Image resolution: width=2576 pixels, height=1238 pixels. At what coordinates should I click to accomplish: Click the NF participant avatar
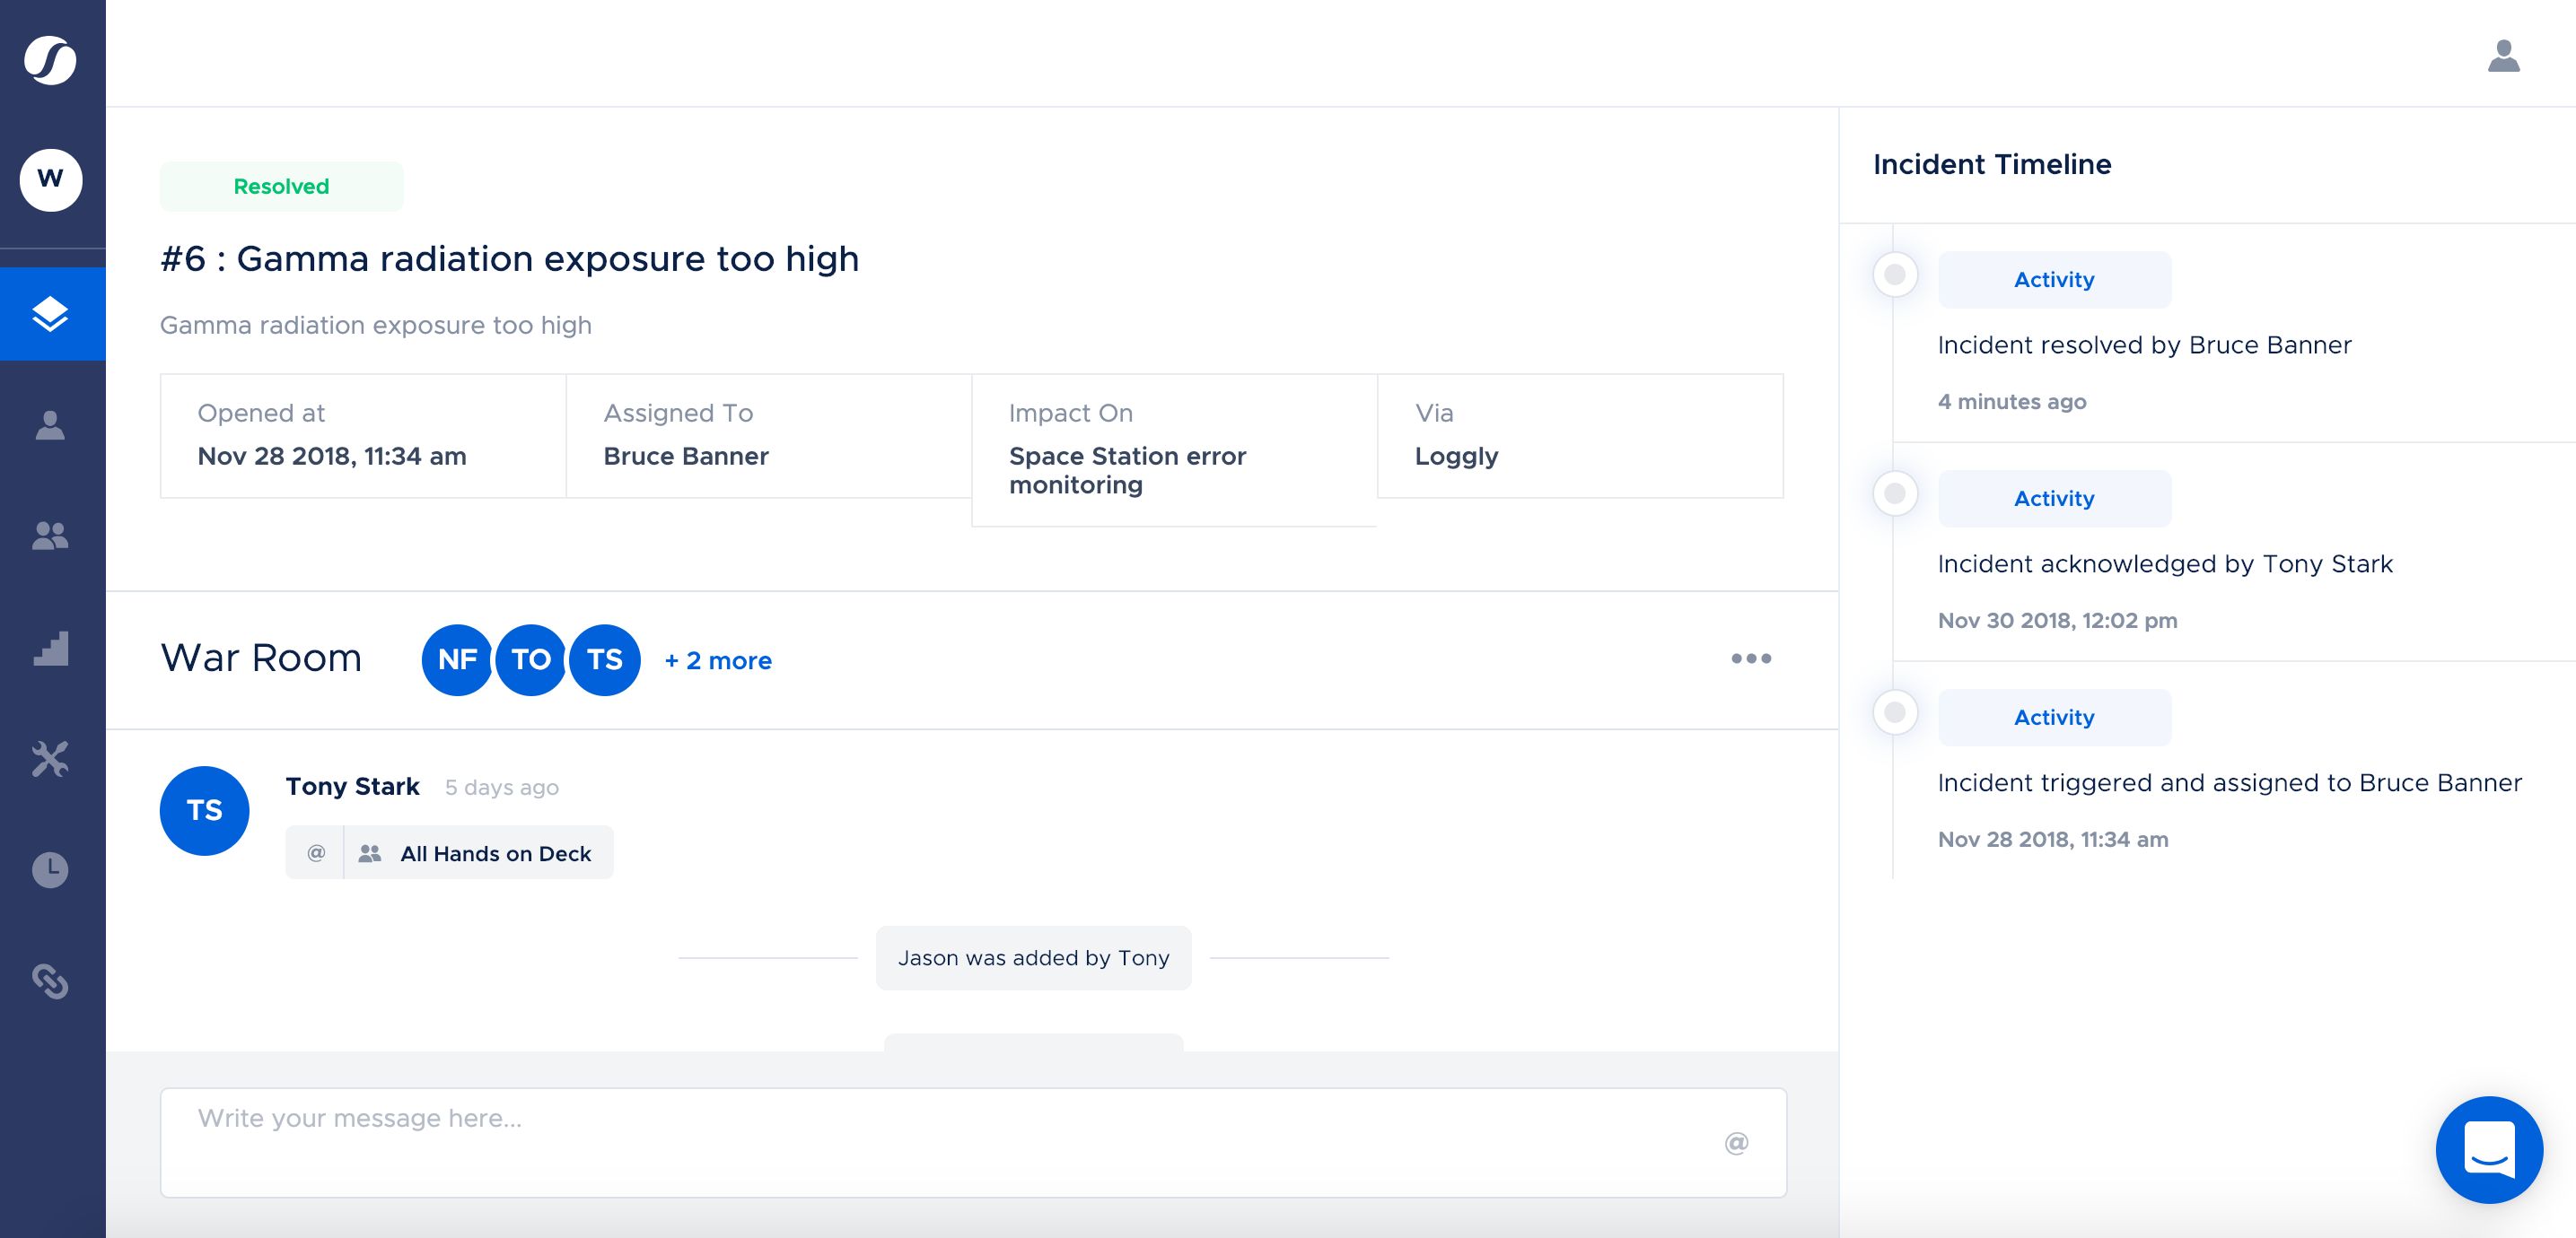[457, 659]
